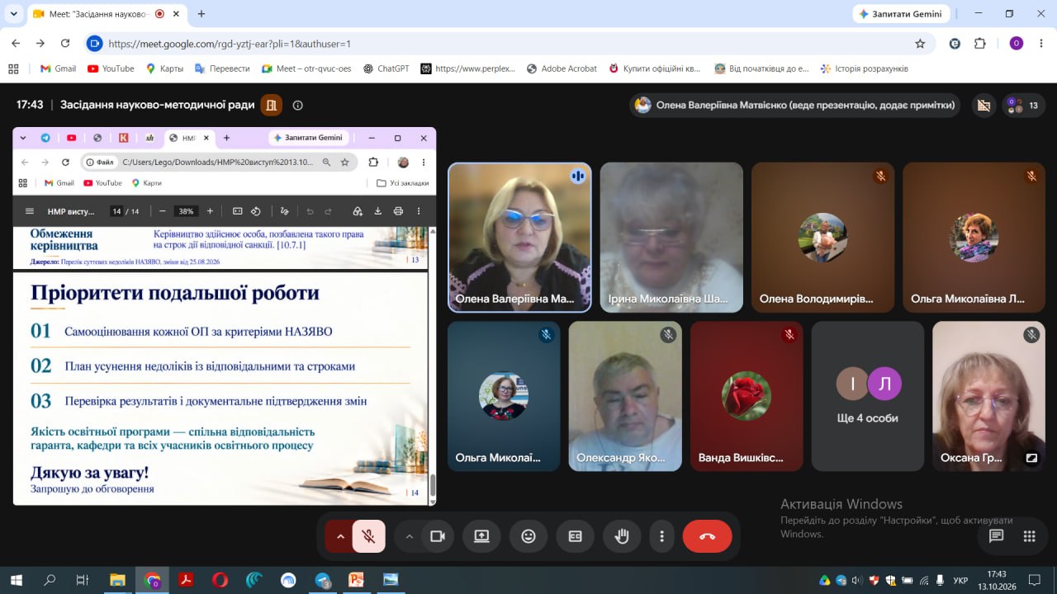This screenshot has height=594, width=1057.
Task: Open activities grid icon
Action: (x=1029, y=536)
